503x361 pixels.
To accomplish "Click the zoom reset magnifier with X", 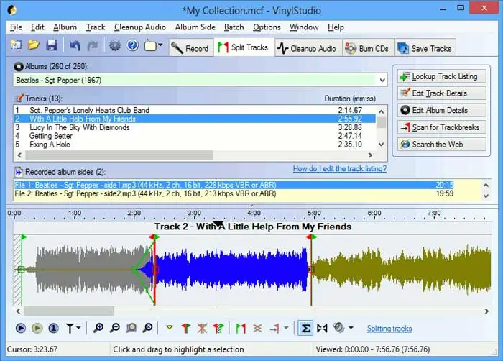I will pos(148,328).
